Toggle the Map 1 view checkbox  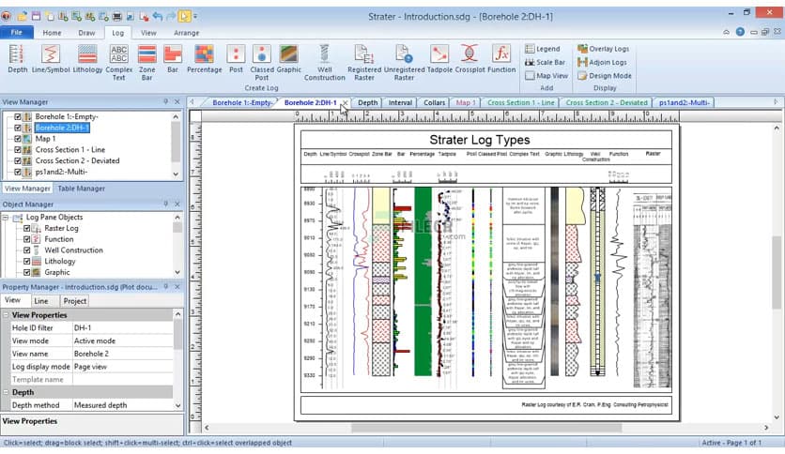click(18, 139)
